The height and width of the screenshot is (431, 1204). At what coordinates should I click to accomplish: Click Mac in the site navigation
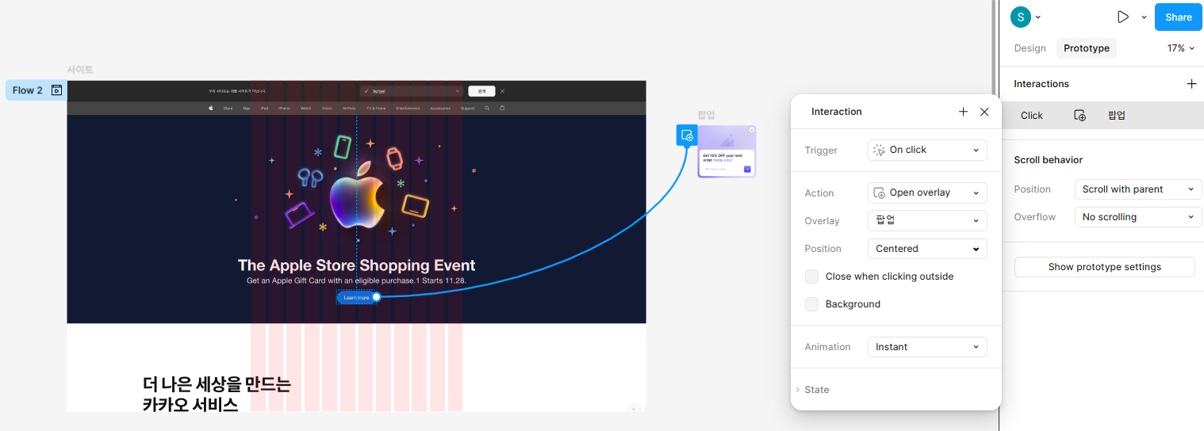247,109
